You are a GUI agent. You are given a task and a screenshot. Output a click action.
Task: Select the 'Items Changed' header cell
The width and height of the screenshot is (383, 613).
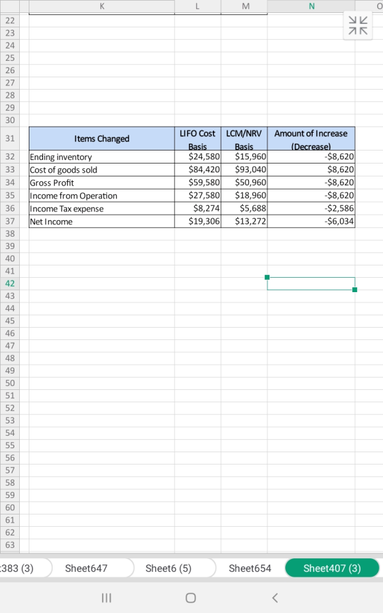click(x=102, y=138)
